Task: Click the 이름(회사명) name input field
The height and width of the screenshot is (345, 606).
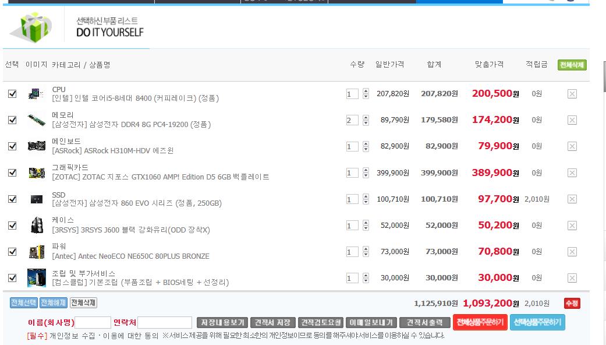Action: (93, 323)
